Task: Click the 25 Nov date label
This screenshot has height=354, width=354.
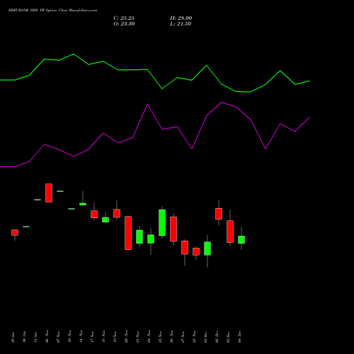Action: tap(160, 336)
